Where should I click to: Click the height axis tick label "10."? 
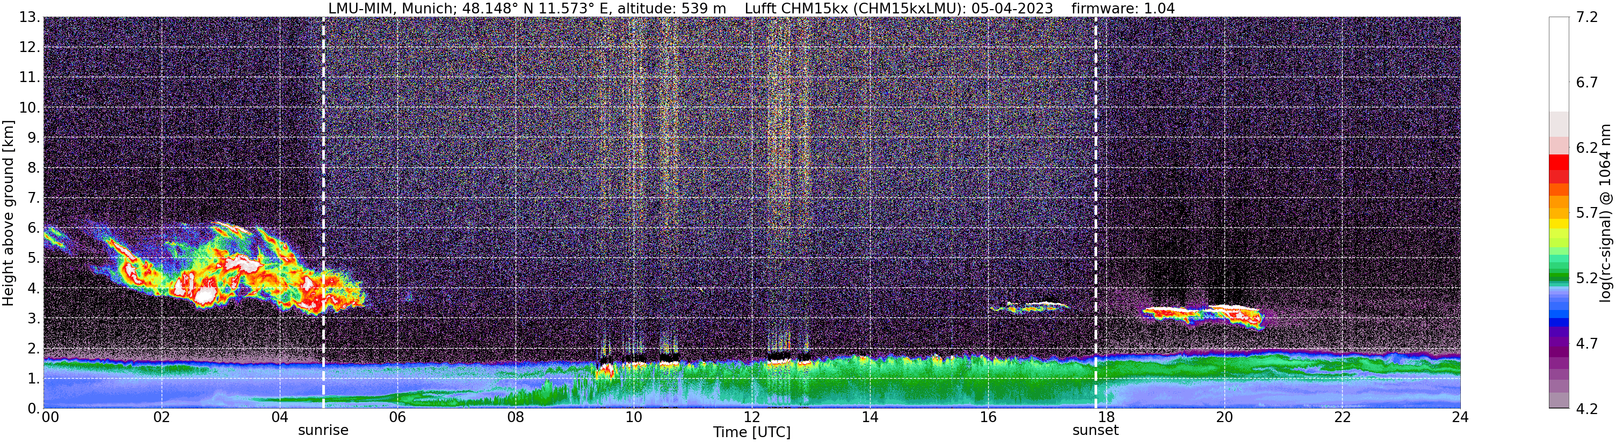(x=30, y=108)
